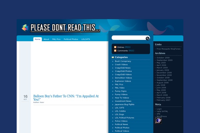Open the June 2008 archive
Viewport: 200px width, 133px height.
click(161, 87)
